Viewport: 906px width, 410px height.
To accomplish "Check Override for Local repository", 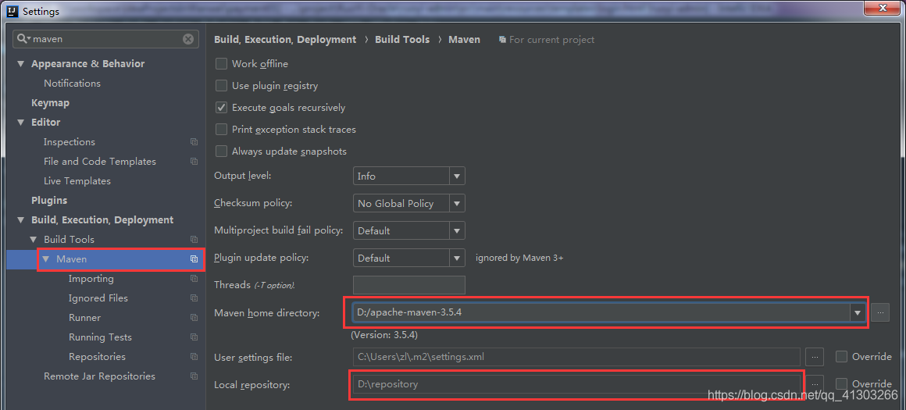I will [x=842, y=383].
